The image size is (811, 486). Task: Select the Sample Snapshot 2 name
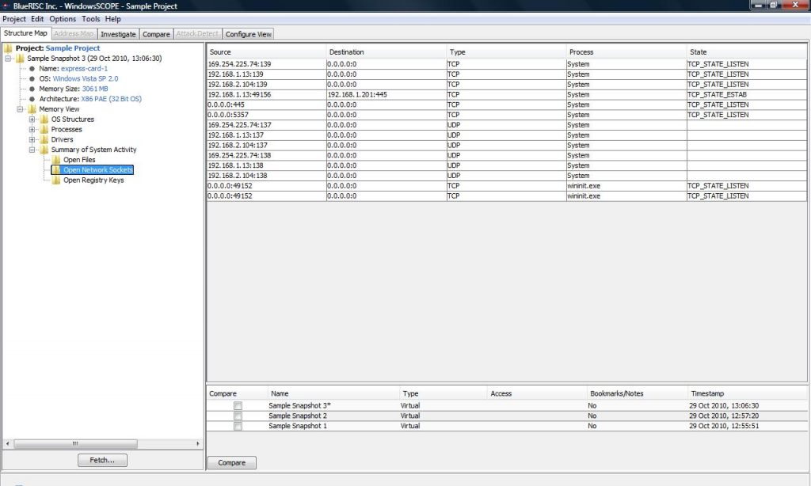(298, 416)
